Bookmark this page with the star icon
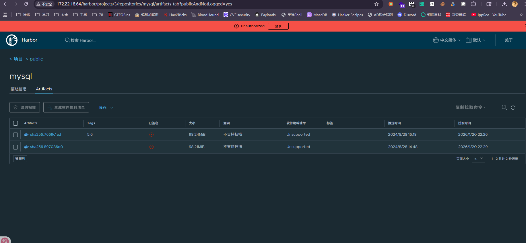Screen dimensions: 526x243 pos(376,4)
